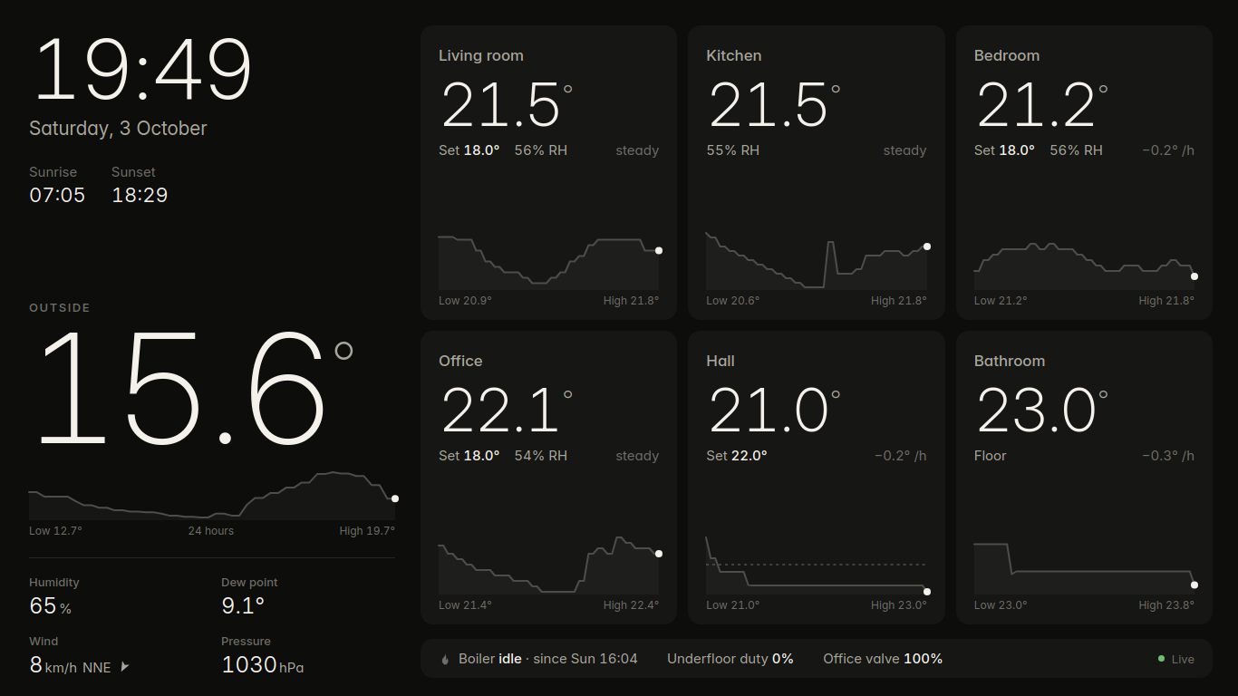1238x696 pixels.
Task: Click the Hall temperature sparkline
Action: pyautogui.click(x=817, y=565)
